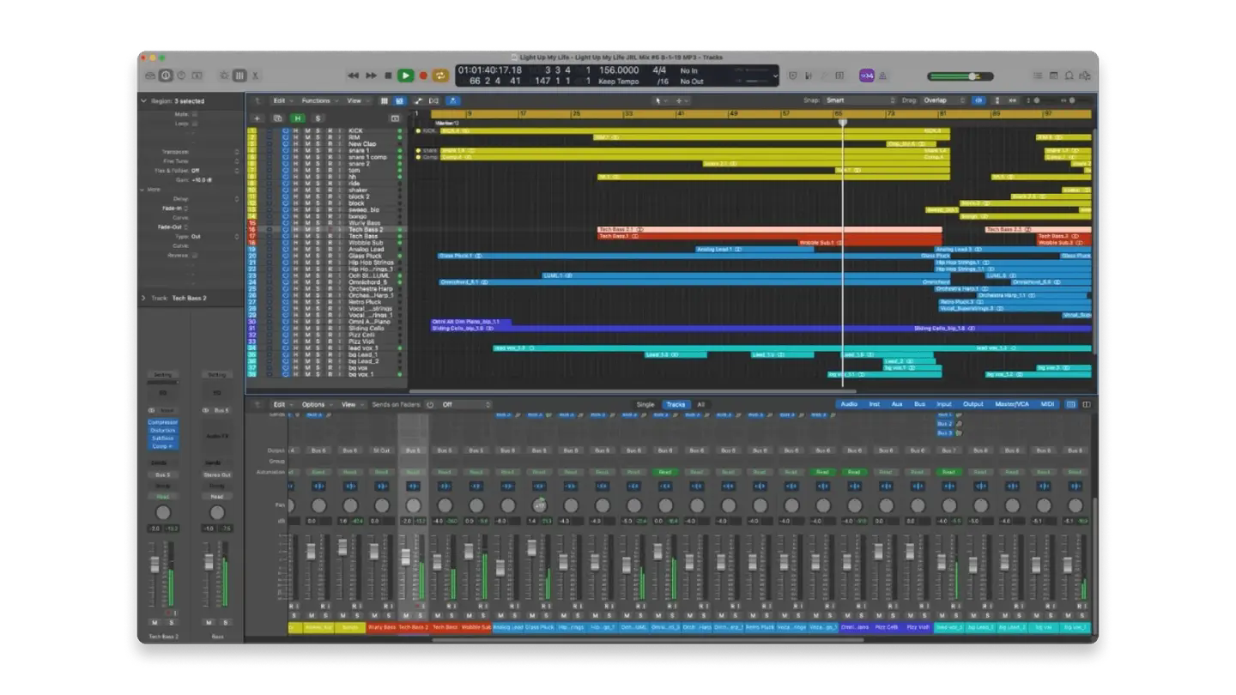Screen dimensions: 1236x695
Task: Open the Note Pads icon
Action: (1053, 76)
